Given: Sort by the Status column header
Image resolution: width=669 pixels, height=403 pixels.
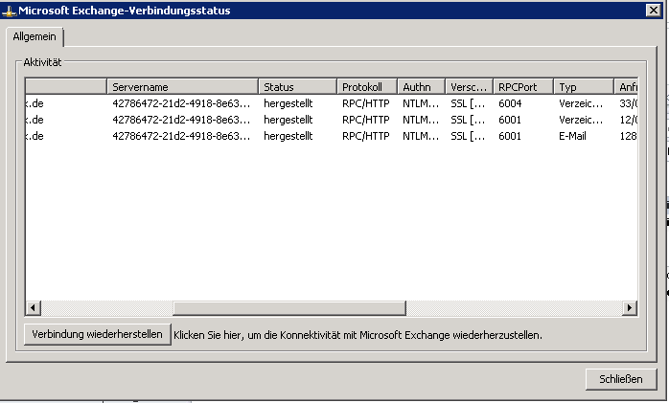Looking at the screenshot, I should (x=297, y=87).
